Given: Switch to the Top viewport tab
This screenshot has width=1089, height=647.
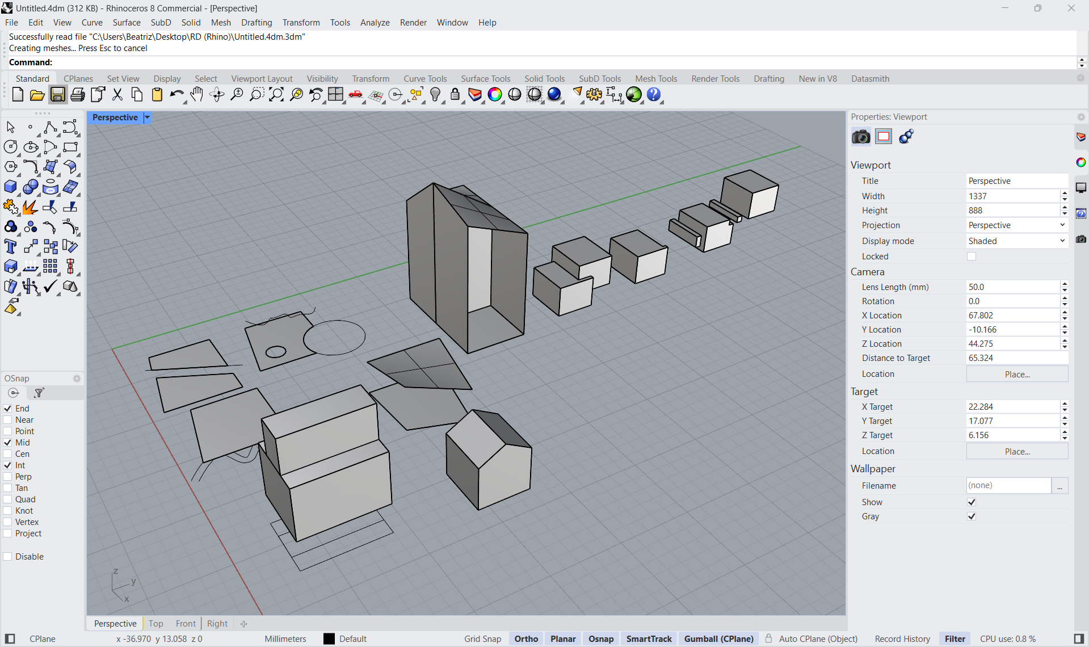Looking at the screenshot, I should click(x=156, y=623).
